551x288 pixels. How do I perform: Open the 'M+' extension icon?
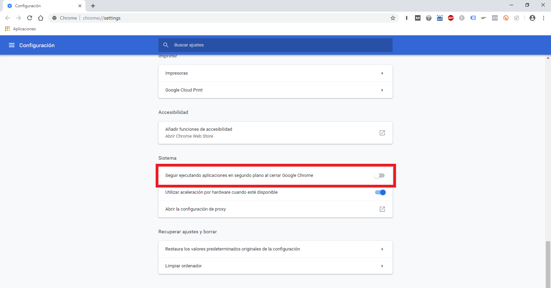click(x=484, y=18)
